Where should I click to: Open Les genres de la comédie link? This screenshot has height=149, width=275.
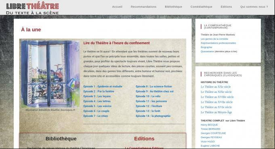pos(214,39)
